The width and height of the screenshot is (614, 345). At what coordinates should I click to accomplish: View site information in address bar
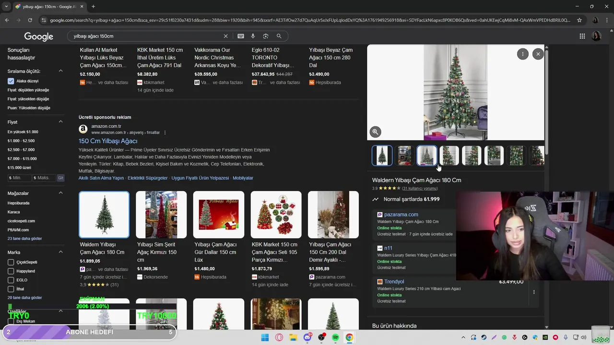[x=44, y=20]
